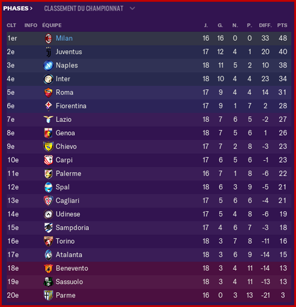296x307 pixels.
Task: Open the Milan team link
Action: (64, 38)
